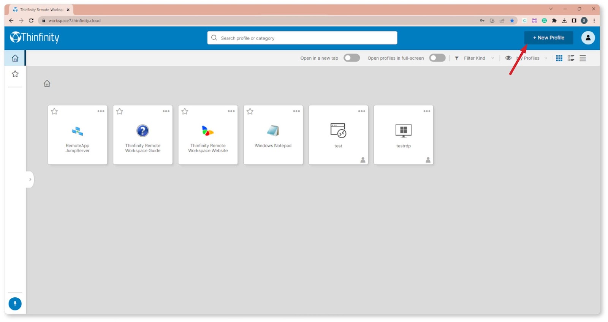
Task: Open the browser three-dot menu
Action: tap(594, 21)
